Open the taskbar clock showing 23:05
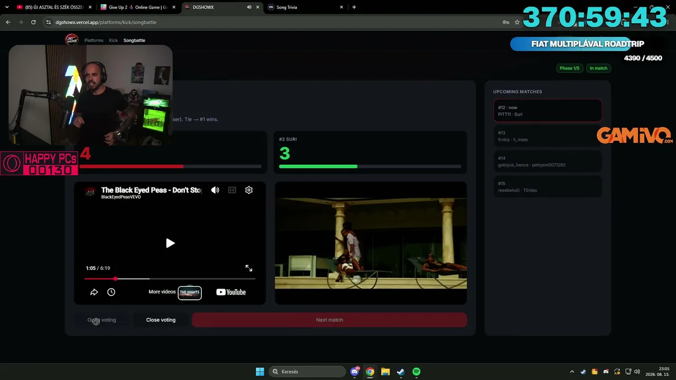The height and width of the screenshot is (380, 676). (x=659, y=372)
